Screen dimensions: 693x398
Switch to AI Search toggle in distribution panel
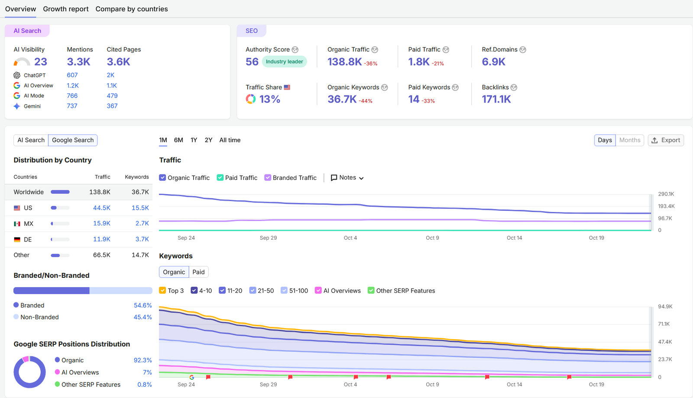point(31,140)
